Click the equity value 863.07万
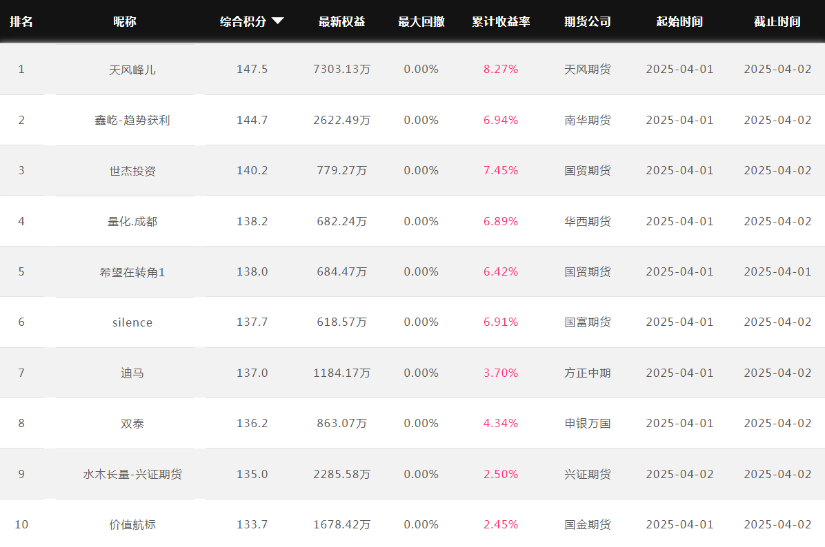The height and width of the screenshot is (547, 825). [342, 424]
